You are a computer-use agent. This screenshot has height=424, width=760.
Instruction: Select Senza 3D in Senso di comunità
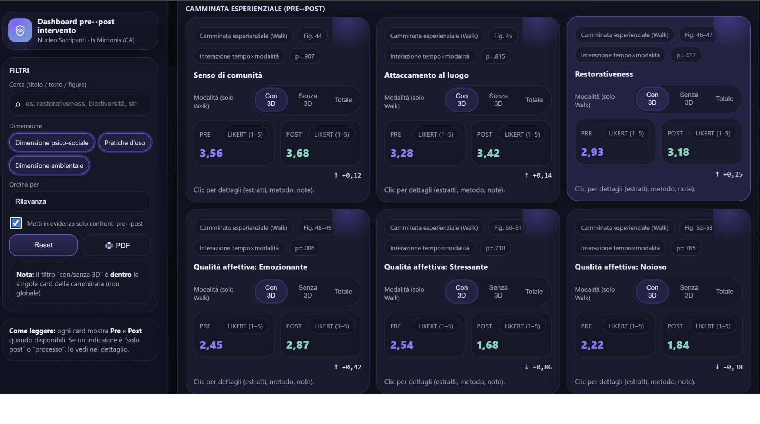click(x=308, y=100)
